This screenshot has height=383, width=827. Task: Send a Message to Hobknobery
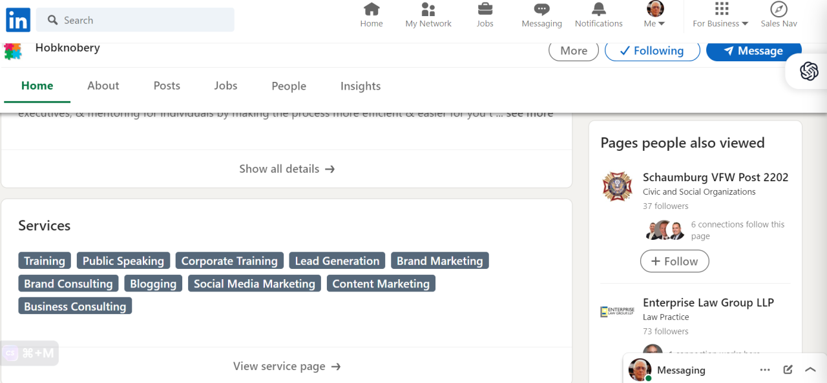tap(753, 51)
